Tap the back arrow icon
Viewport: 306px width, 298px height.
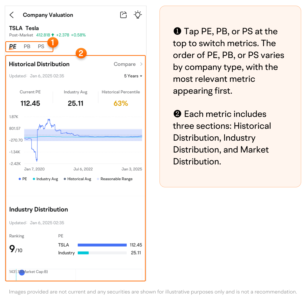[12, 15]
